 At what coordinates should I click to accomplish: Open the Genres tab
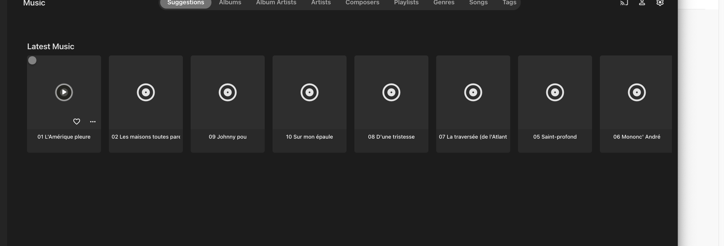tap(444, 3)
